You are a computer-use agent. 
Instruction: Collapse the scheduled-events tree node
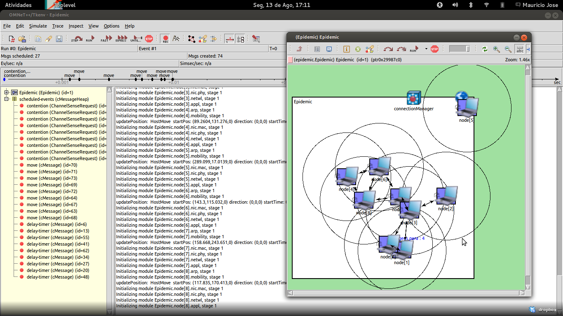[x=7, y=99]
